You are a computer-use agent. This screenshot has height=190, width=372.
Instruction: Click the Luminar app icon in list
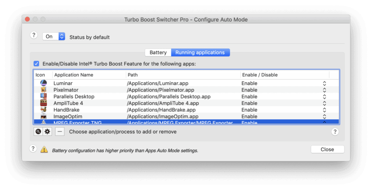[43, 83]
